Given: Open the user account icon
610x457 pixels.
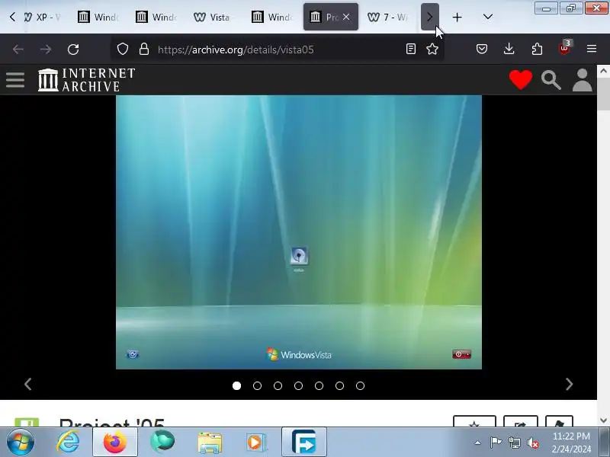Looking at the screenshot, I should click(582, 80).
